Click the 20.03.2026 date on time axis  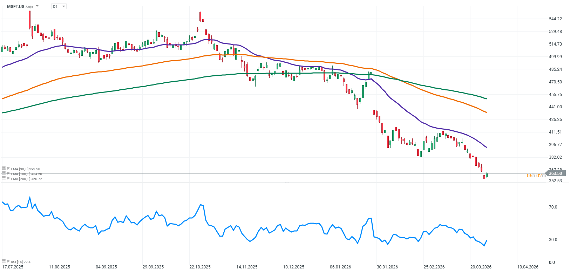coord(481,267)
